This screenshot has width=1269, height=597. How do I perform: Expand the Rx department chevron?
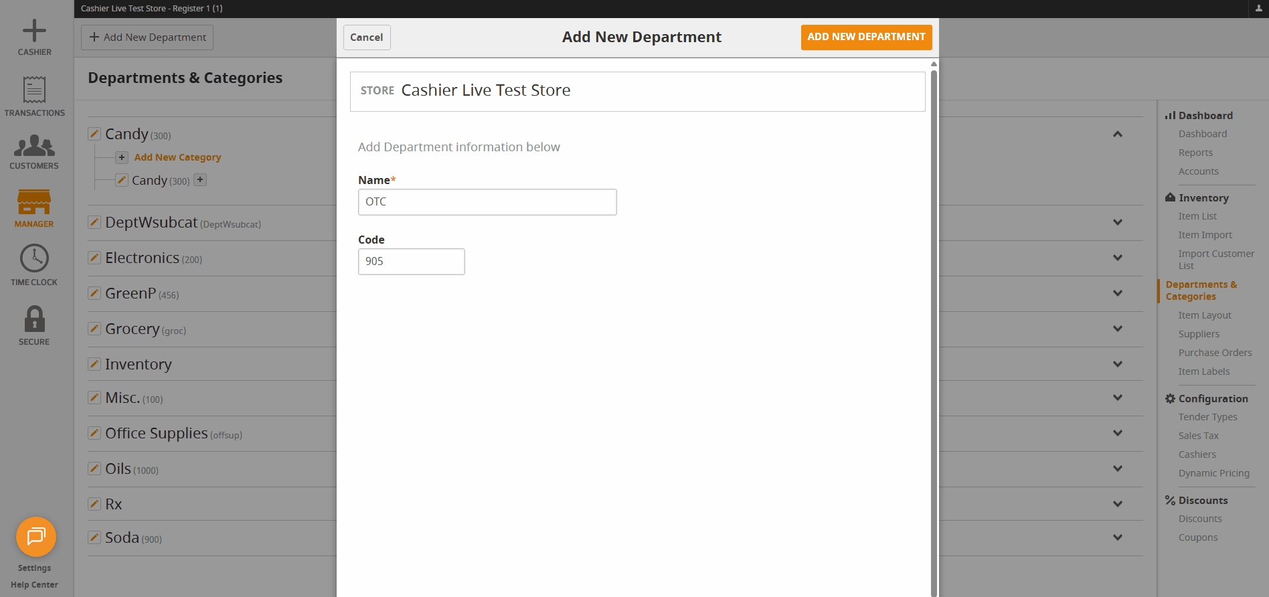click(x=1118, y=504)
